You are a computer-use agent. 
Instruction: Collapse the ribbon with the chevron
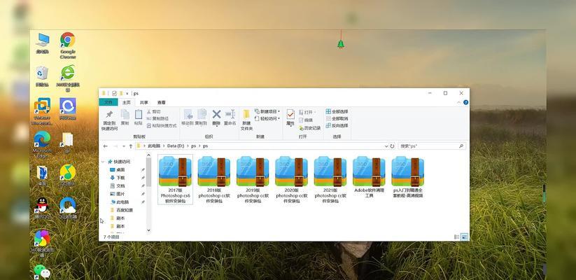[x=458, y=102]
